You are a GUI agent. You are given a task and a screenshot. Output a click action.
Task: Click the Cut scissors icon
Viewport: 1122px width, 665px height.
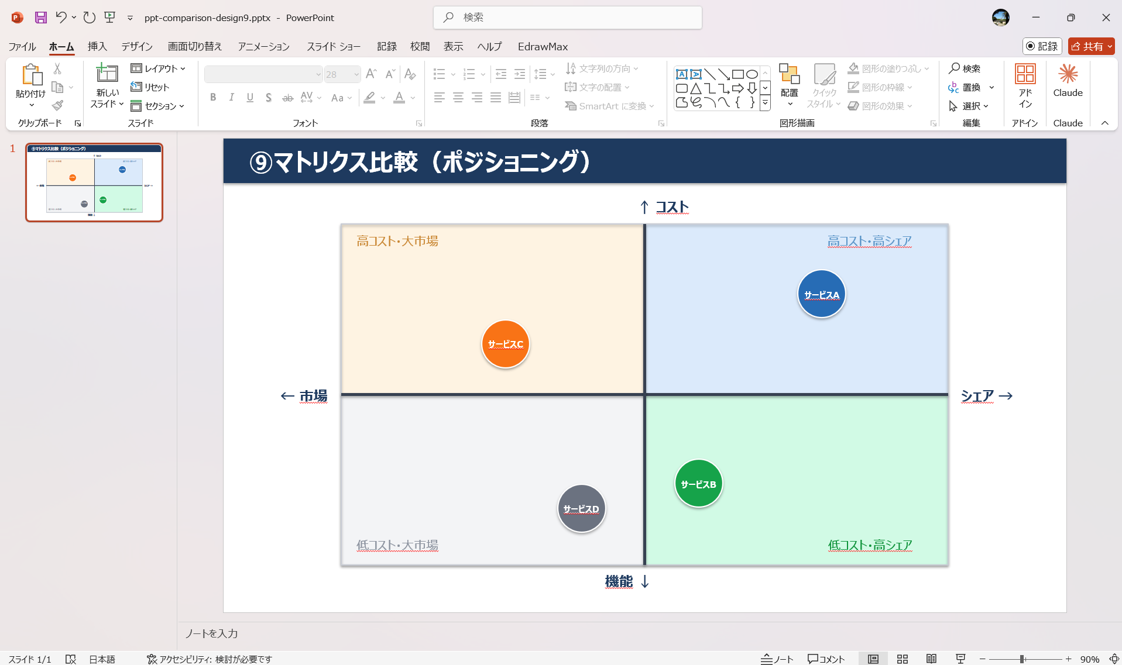pyautogui.click(x=57, y=68)
